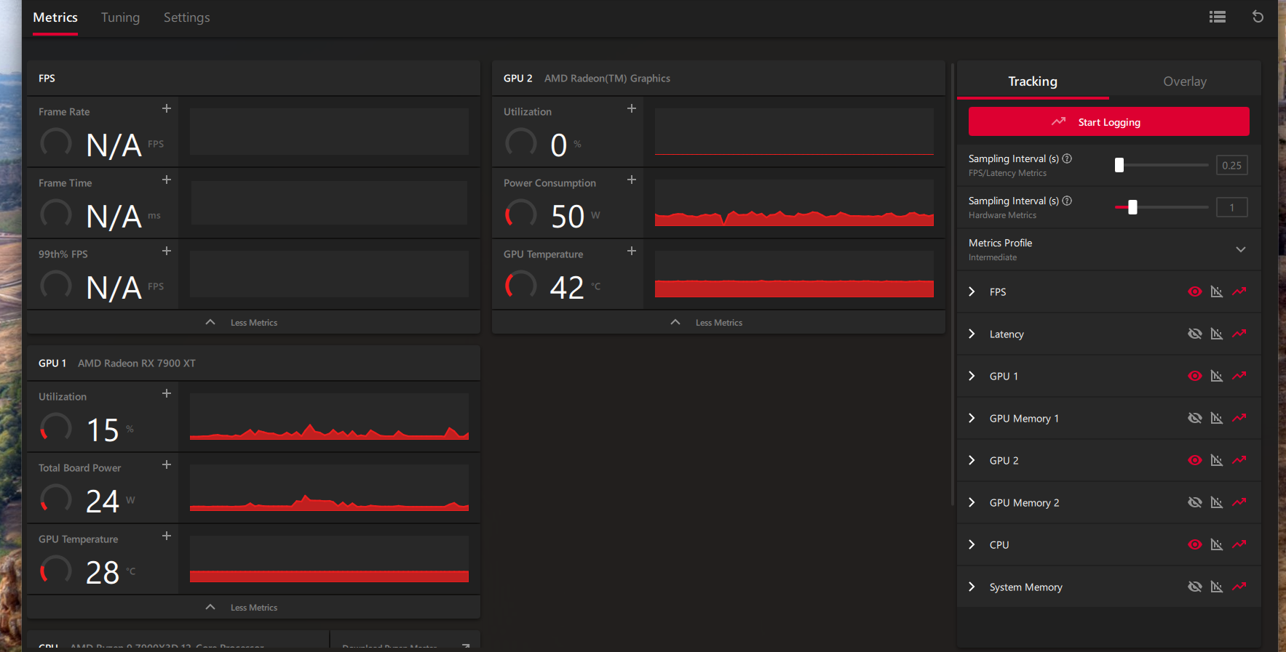Expand the GPU Memory 1 tracking row
The height and width of the screenshot is (652, 1286).
point(972,418)
